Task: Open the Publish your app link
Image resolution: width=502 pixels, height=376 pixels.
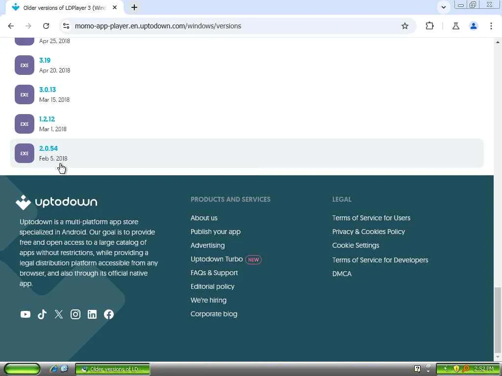Action: [216, 232]
